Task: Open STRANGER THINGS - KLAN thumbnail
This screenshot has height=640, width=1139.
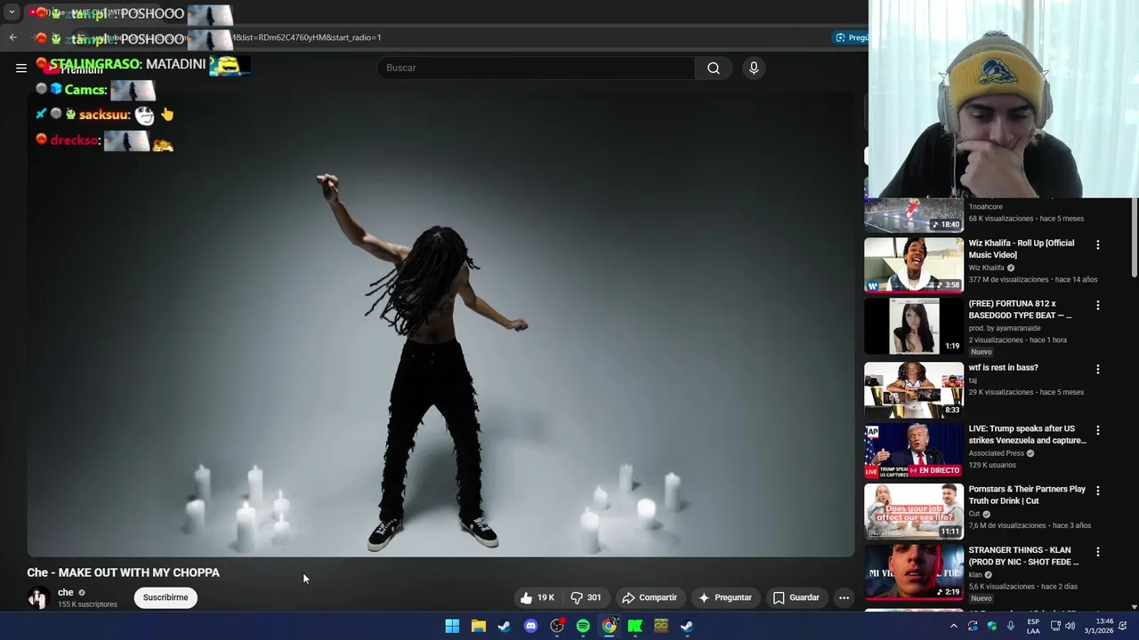Action: 914,572
